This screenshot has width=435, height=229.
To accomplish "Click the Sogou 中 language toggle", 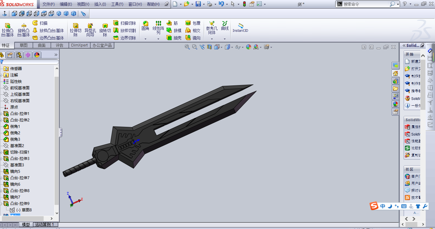I will tap(383, 206).
